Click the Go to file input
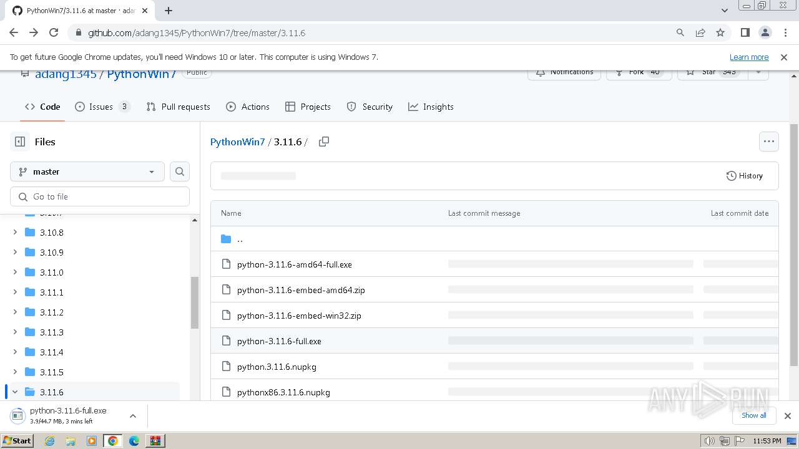Viewport: 799px width, 449px height. click(x=100, y=196)
